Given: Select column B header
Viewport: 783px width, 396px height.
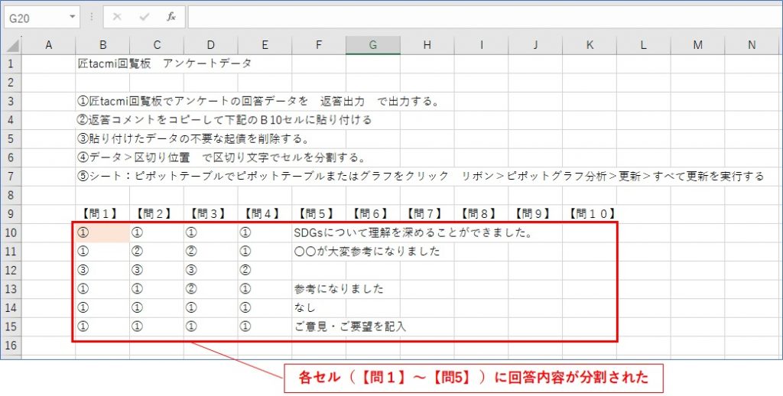Looking at the screenshot, I should point(102,45).
